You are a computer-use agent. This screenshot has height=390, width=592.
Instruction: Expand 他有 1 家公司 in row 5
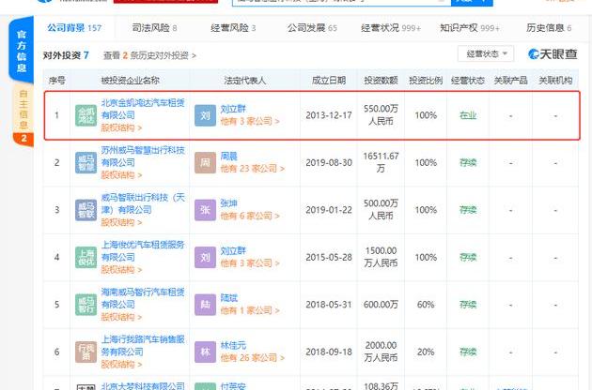pyautogui.click(x=250, y=310)
